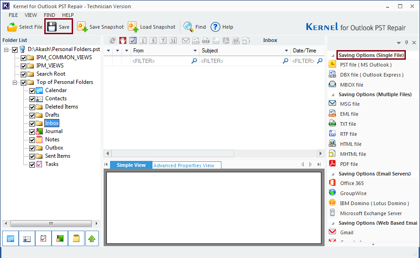Switch to Advanced Properties View tab
Screen dimensions: 420x258
187,165
